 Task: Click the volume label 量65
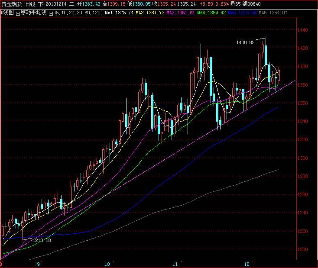click(235, 4)
